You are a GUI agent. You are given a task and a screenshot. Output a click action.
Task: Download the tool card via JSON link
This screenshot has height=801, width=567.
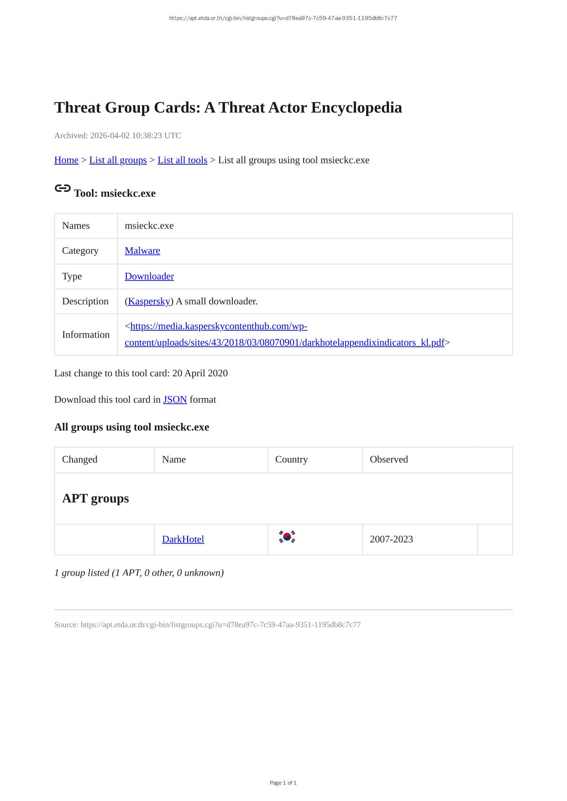(175, 400)
